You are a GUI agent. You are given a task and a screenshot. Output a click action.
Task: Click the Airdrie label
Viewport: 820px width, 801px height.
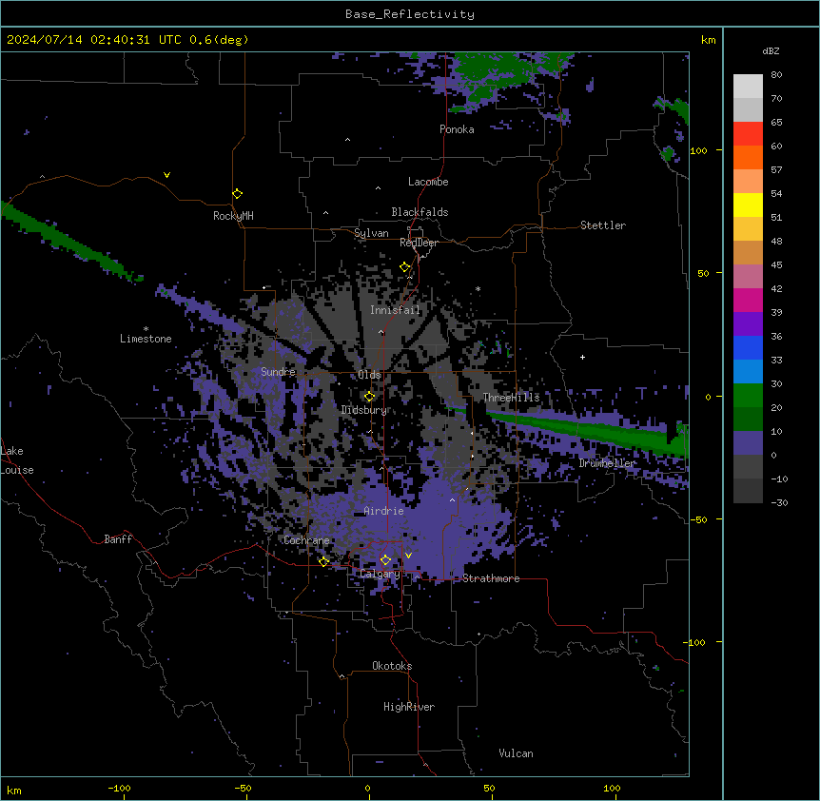coord(384,511)
